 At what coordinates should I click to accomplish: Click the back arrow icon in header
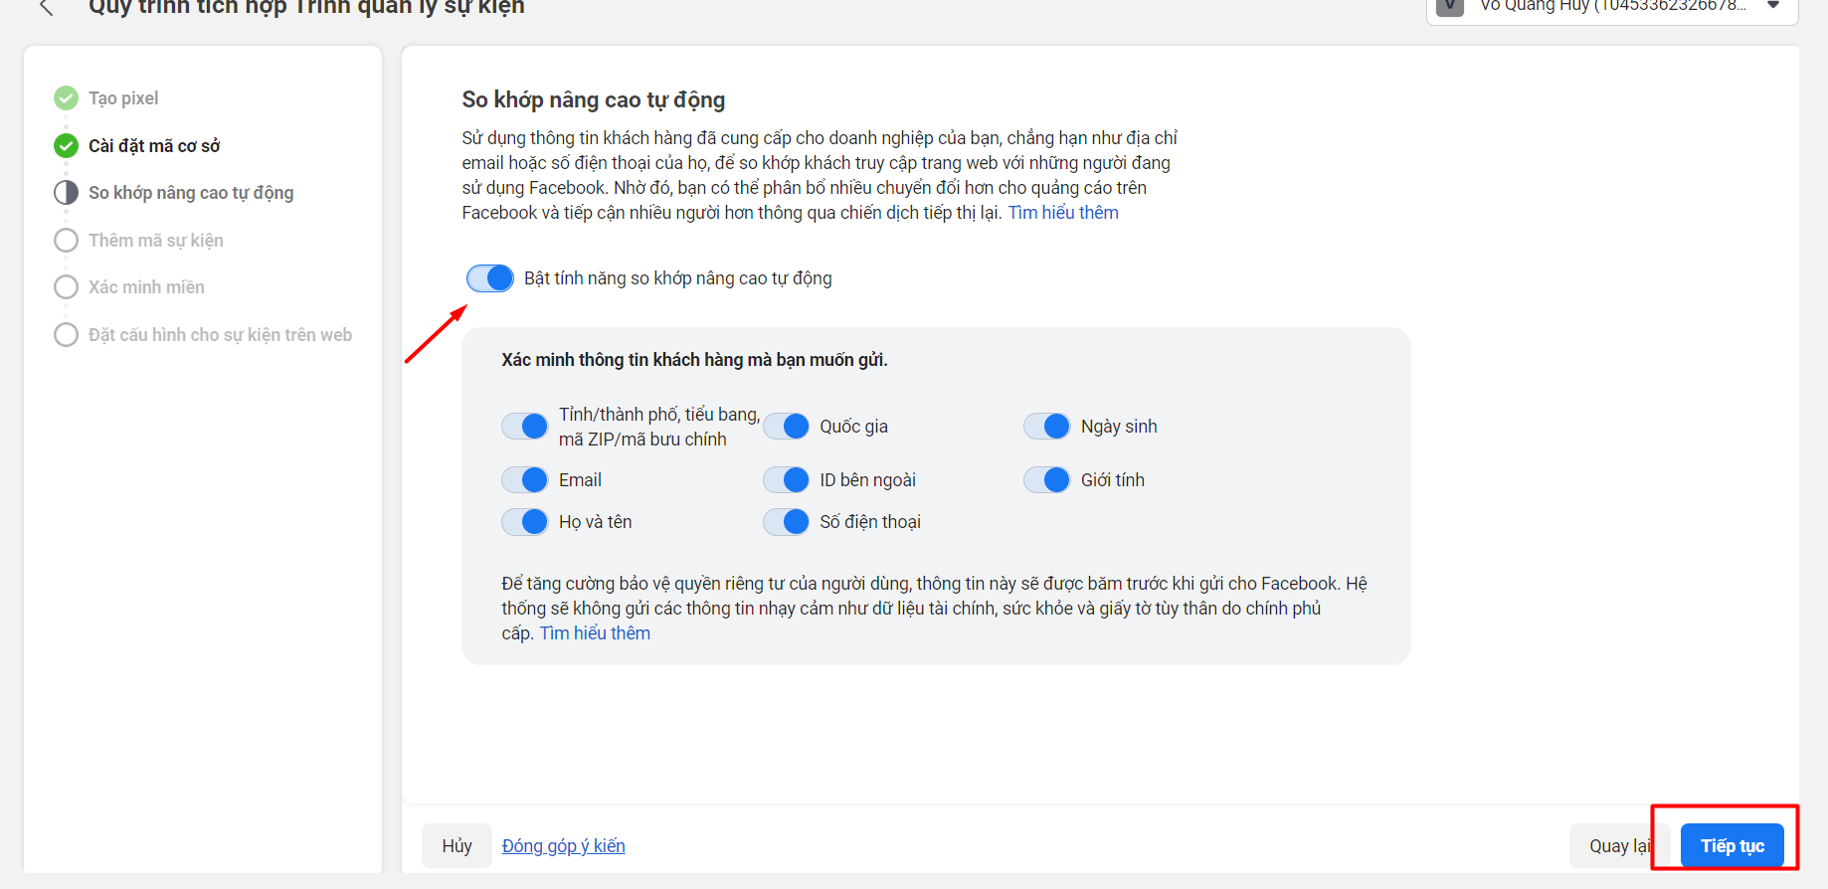46,8
